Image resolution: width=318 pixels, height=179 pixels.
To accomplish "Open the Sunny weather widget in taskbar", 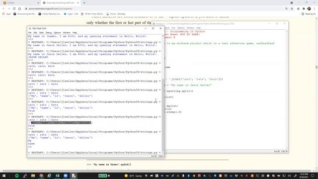I will pyautogui.click(x=133, y=176).
